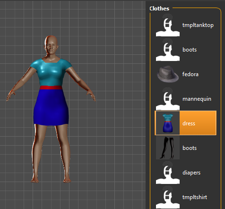The image size is (225, 209).
Task: Click the placeholder icon beside mannequin
Action: tap(168, 99)
